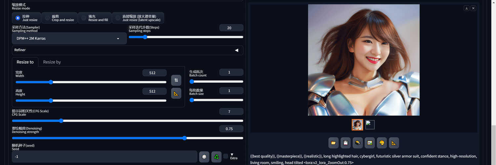Send image to img2img via picture icon
Viewport: 496px width, 165px height.
[x=370, y=143]
